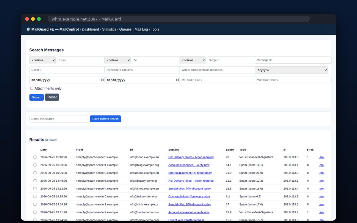
Task: Open the From match-mode 'contains' dropdown
Action: 43,60
